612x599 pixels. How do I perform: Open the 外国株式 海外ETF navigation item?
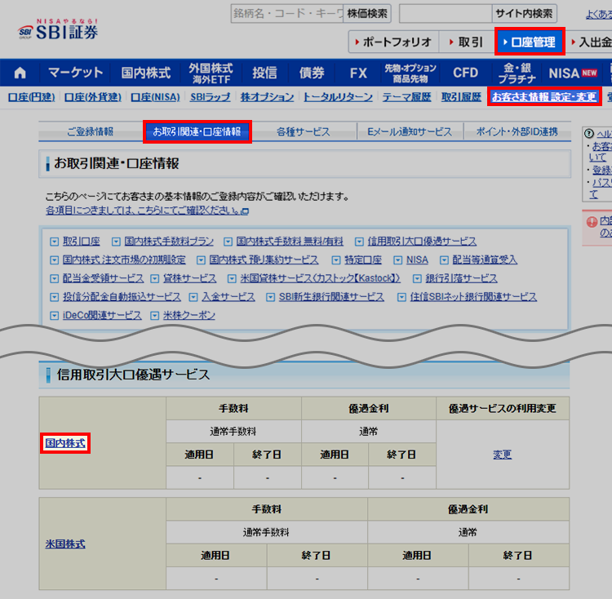tap(211, 73)
